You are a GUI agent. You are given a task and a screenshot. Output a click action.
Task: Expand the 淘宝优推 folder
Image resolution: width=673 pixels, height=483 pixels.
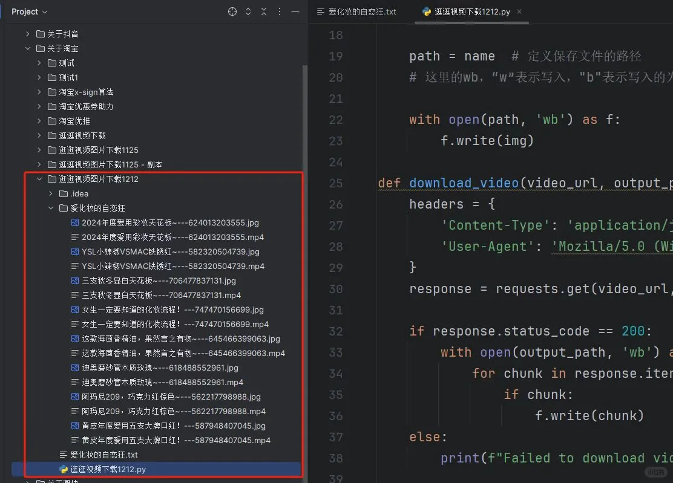[x=39, y=121]
